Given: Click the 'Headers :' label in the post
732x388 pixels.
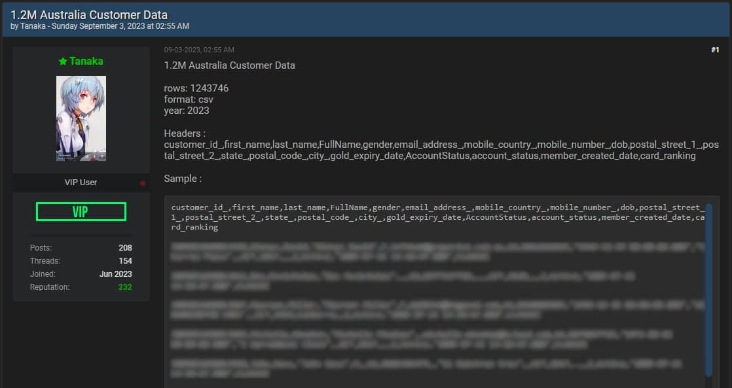Looking at the screenshot, I should [x=185, y=133].
